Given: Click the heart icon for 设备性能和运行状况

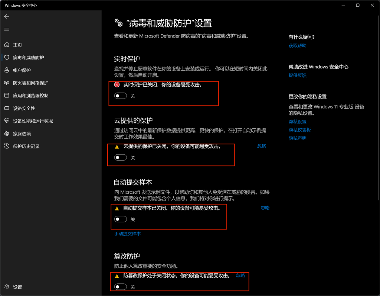Looking at the screenshot, I should click(7, 121).
